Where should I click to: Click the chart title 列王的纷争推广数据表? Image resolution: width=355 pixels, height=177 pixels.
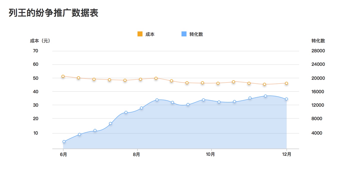[53, 13]
